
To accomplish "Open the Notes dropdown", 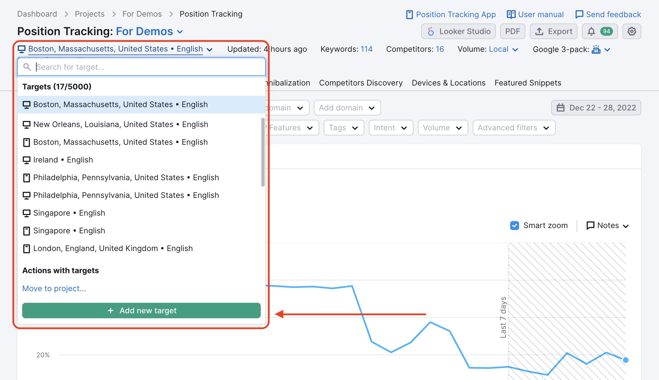I will [x=608, y=226].
